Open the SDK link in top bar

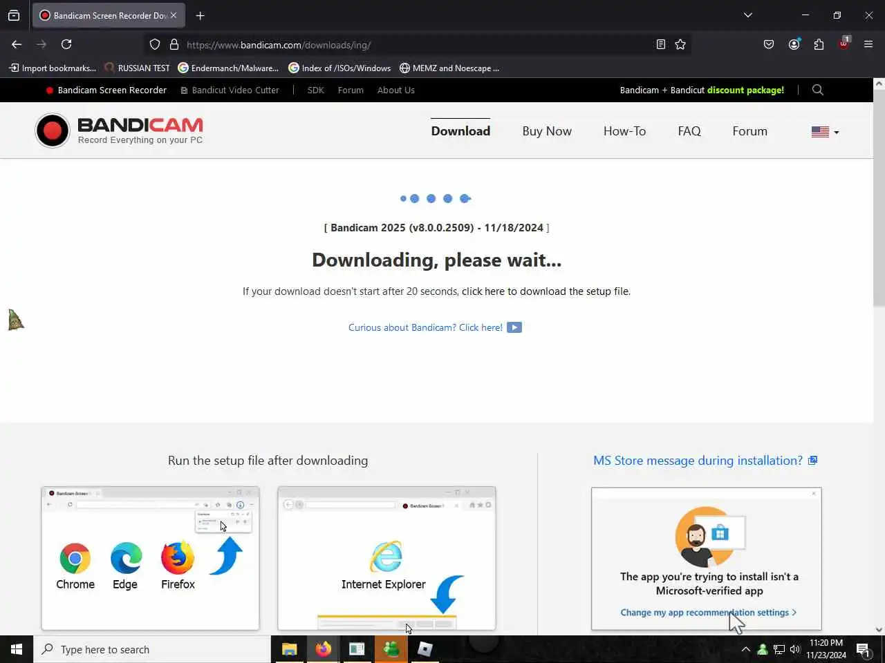tap(315, 90)
